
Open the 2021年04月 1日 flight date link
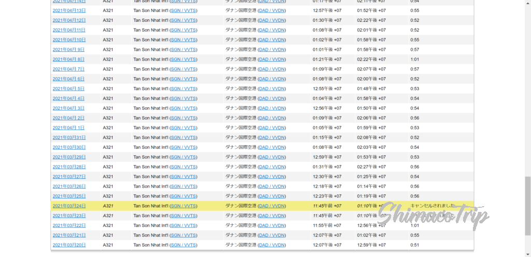tap(68, 128)
